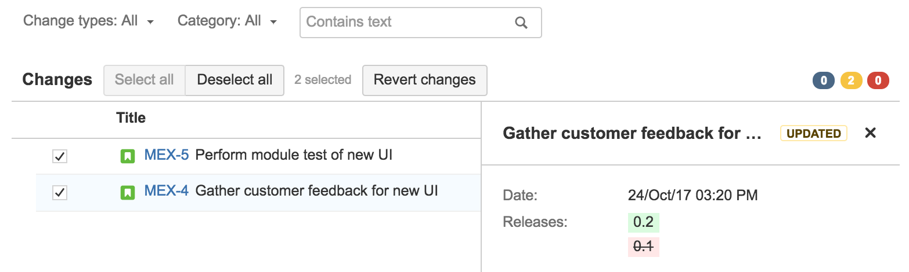The width and height of the screenshot is (909, 272).
Task: Click the red 0 counter badge
Action: (x=878, y=80)
